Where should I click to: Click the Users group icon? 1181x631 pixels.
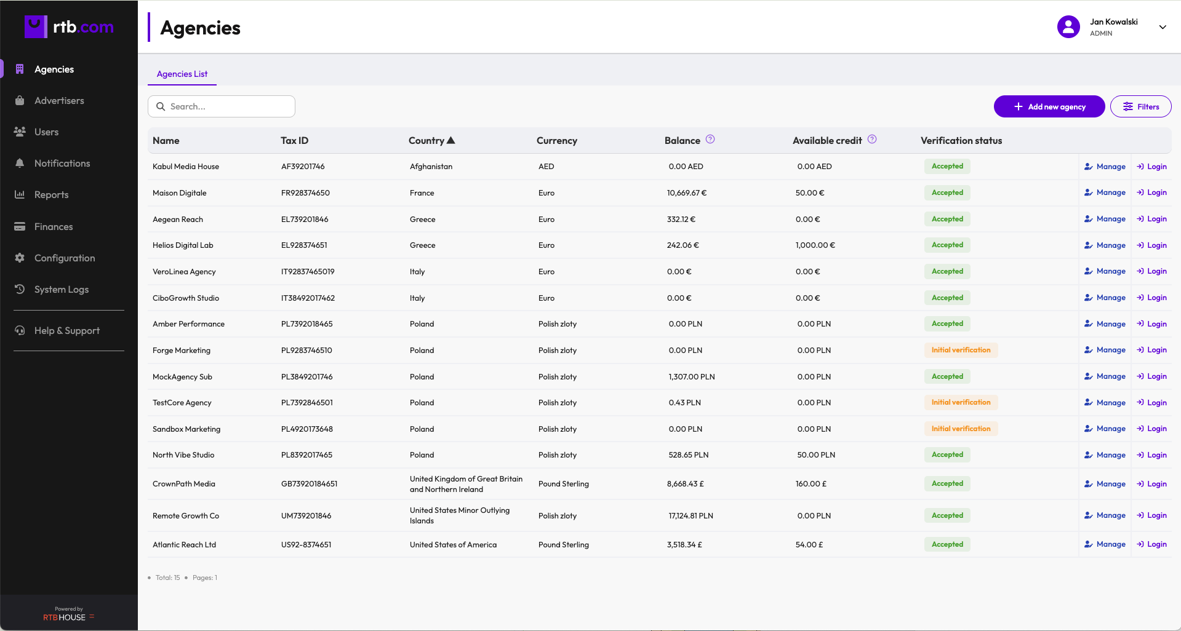point(20,132)
